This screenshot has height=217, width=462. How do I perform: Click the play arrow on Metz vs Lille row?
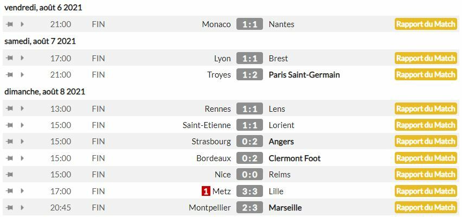tap(22, 192)
